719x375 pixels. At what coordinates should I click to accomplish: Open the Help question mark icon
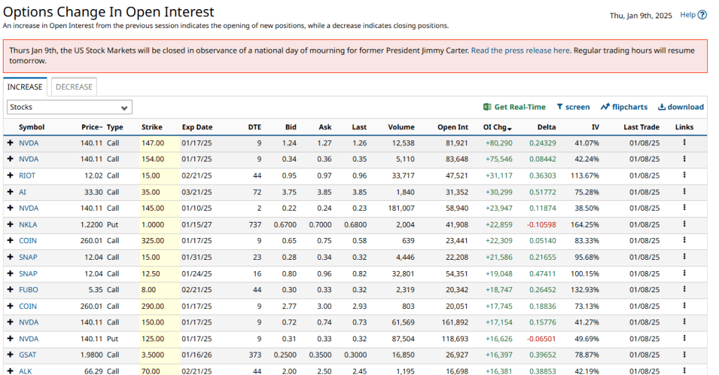coord(702,15)
